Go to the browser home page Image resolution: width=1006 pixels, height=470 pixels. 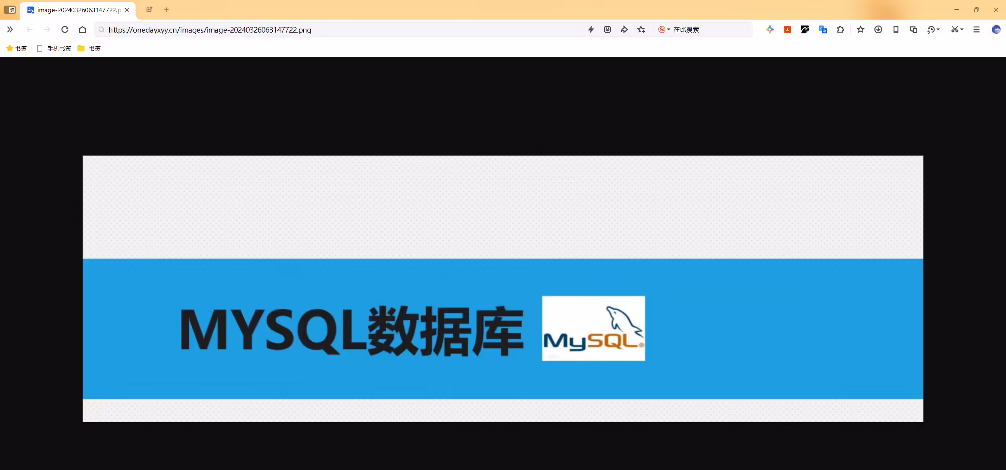pyautogui.click(x=83, y=29)
